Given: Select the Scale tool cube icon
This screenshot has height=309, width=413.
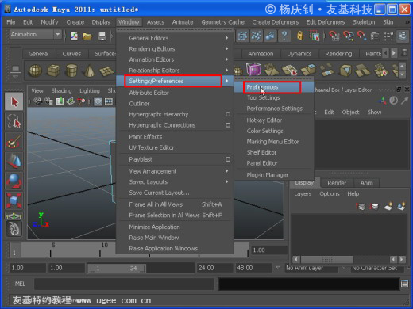Looking at the screenshot, I should [x=14, y=200].
